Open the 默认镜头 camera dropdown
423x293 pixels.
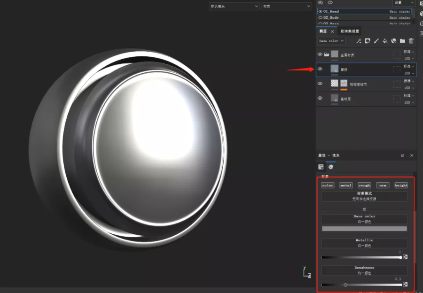pos(234,6)
